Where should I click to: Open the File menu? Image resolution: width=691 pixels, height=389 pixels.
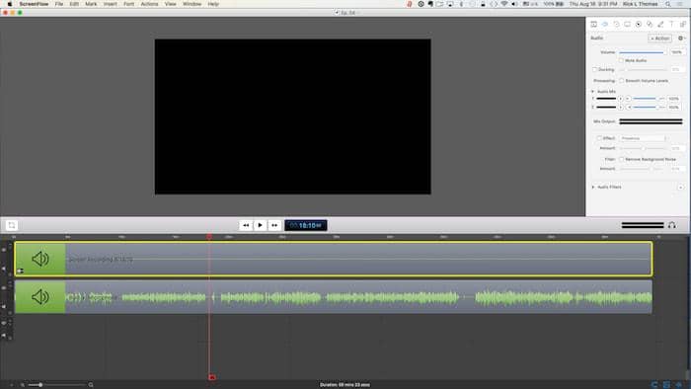point(59,4)
